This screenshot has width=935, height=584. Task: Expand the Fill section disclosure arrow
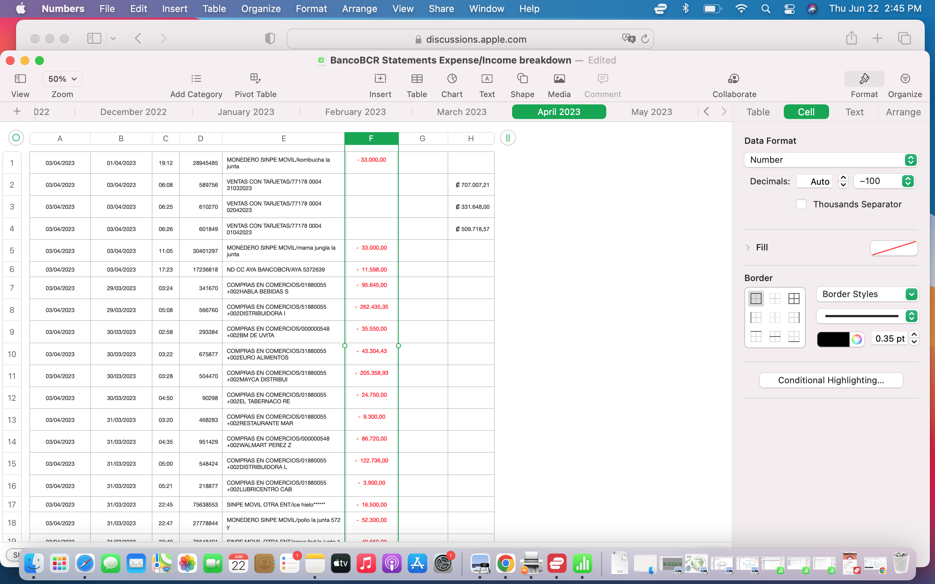pos(748,247)
